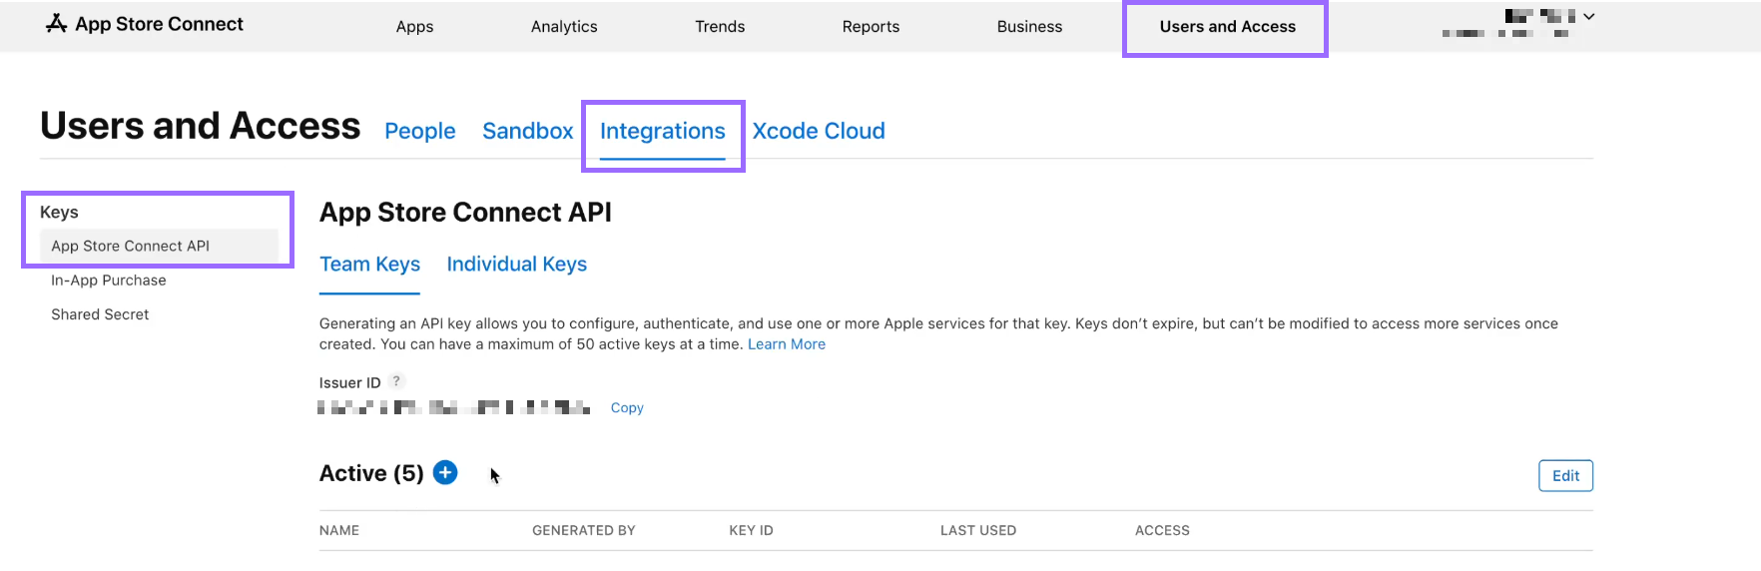Select App Store Connect API in sidebar
The width and height of the screenshot is (1761, 571).
(x=130, y=247)
